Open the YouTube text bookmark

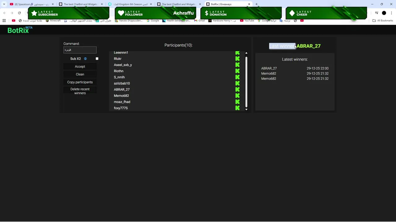click(247, 21)
